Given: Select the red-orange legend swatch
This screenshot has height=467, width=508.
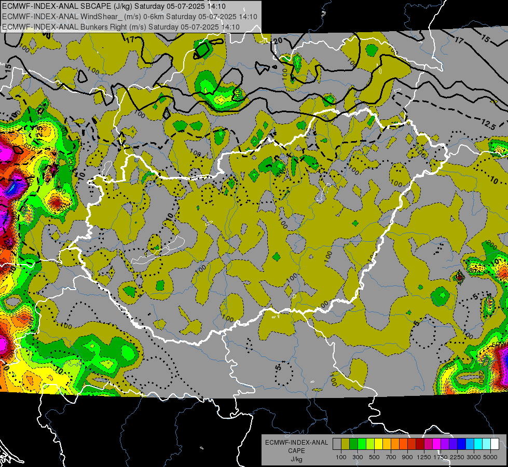Looking at the screenshot, I should (x=403, y=444).
